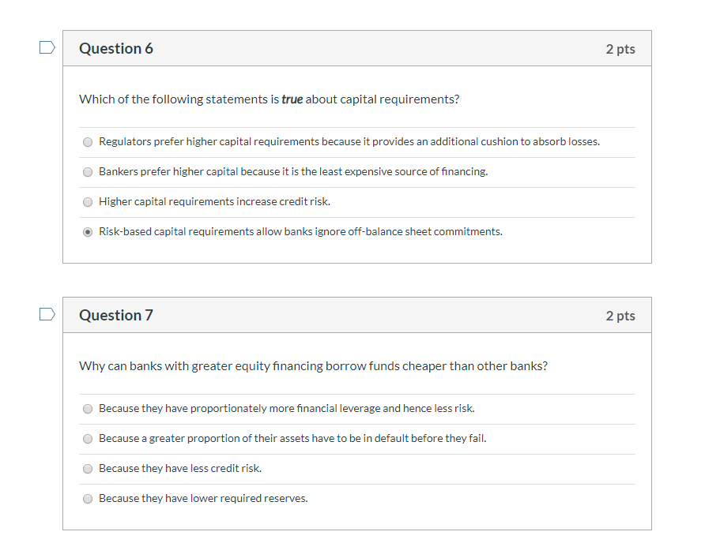Screen dimensions: 705x543
Task: Click the '2 pts' label for Question 7
Action: click(x=620, y=315)
